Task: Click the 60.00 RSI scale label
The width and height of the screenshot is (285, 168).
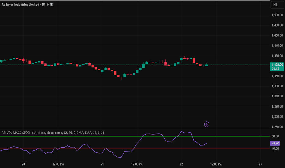Action: point(275,136)
